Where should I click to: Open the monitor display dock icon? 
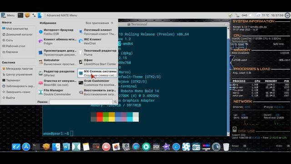tap(206, 147)
